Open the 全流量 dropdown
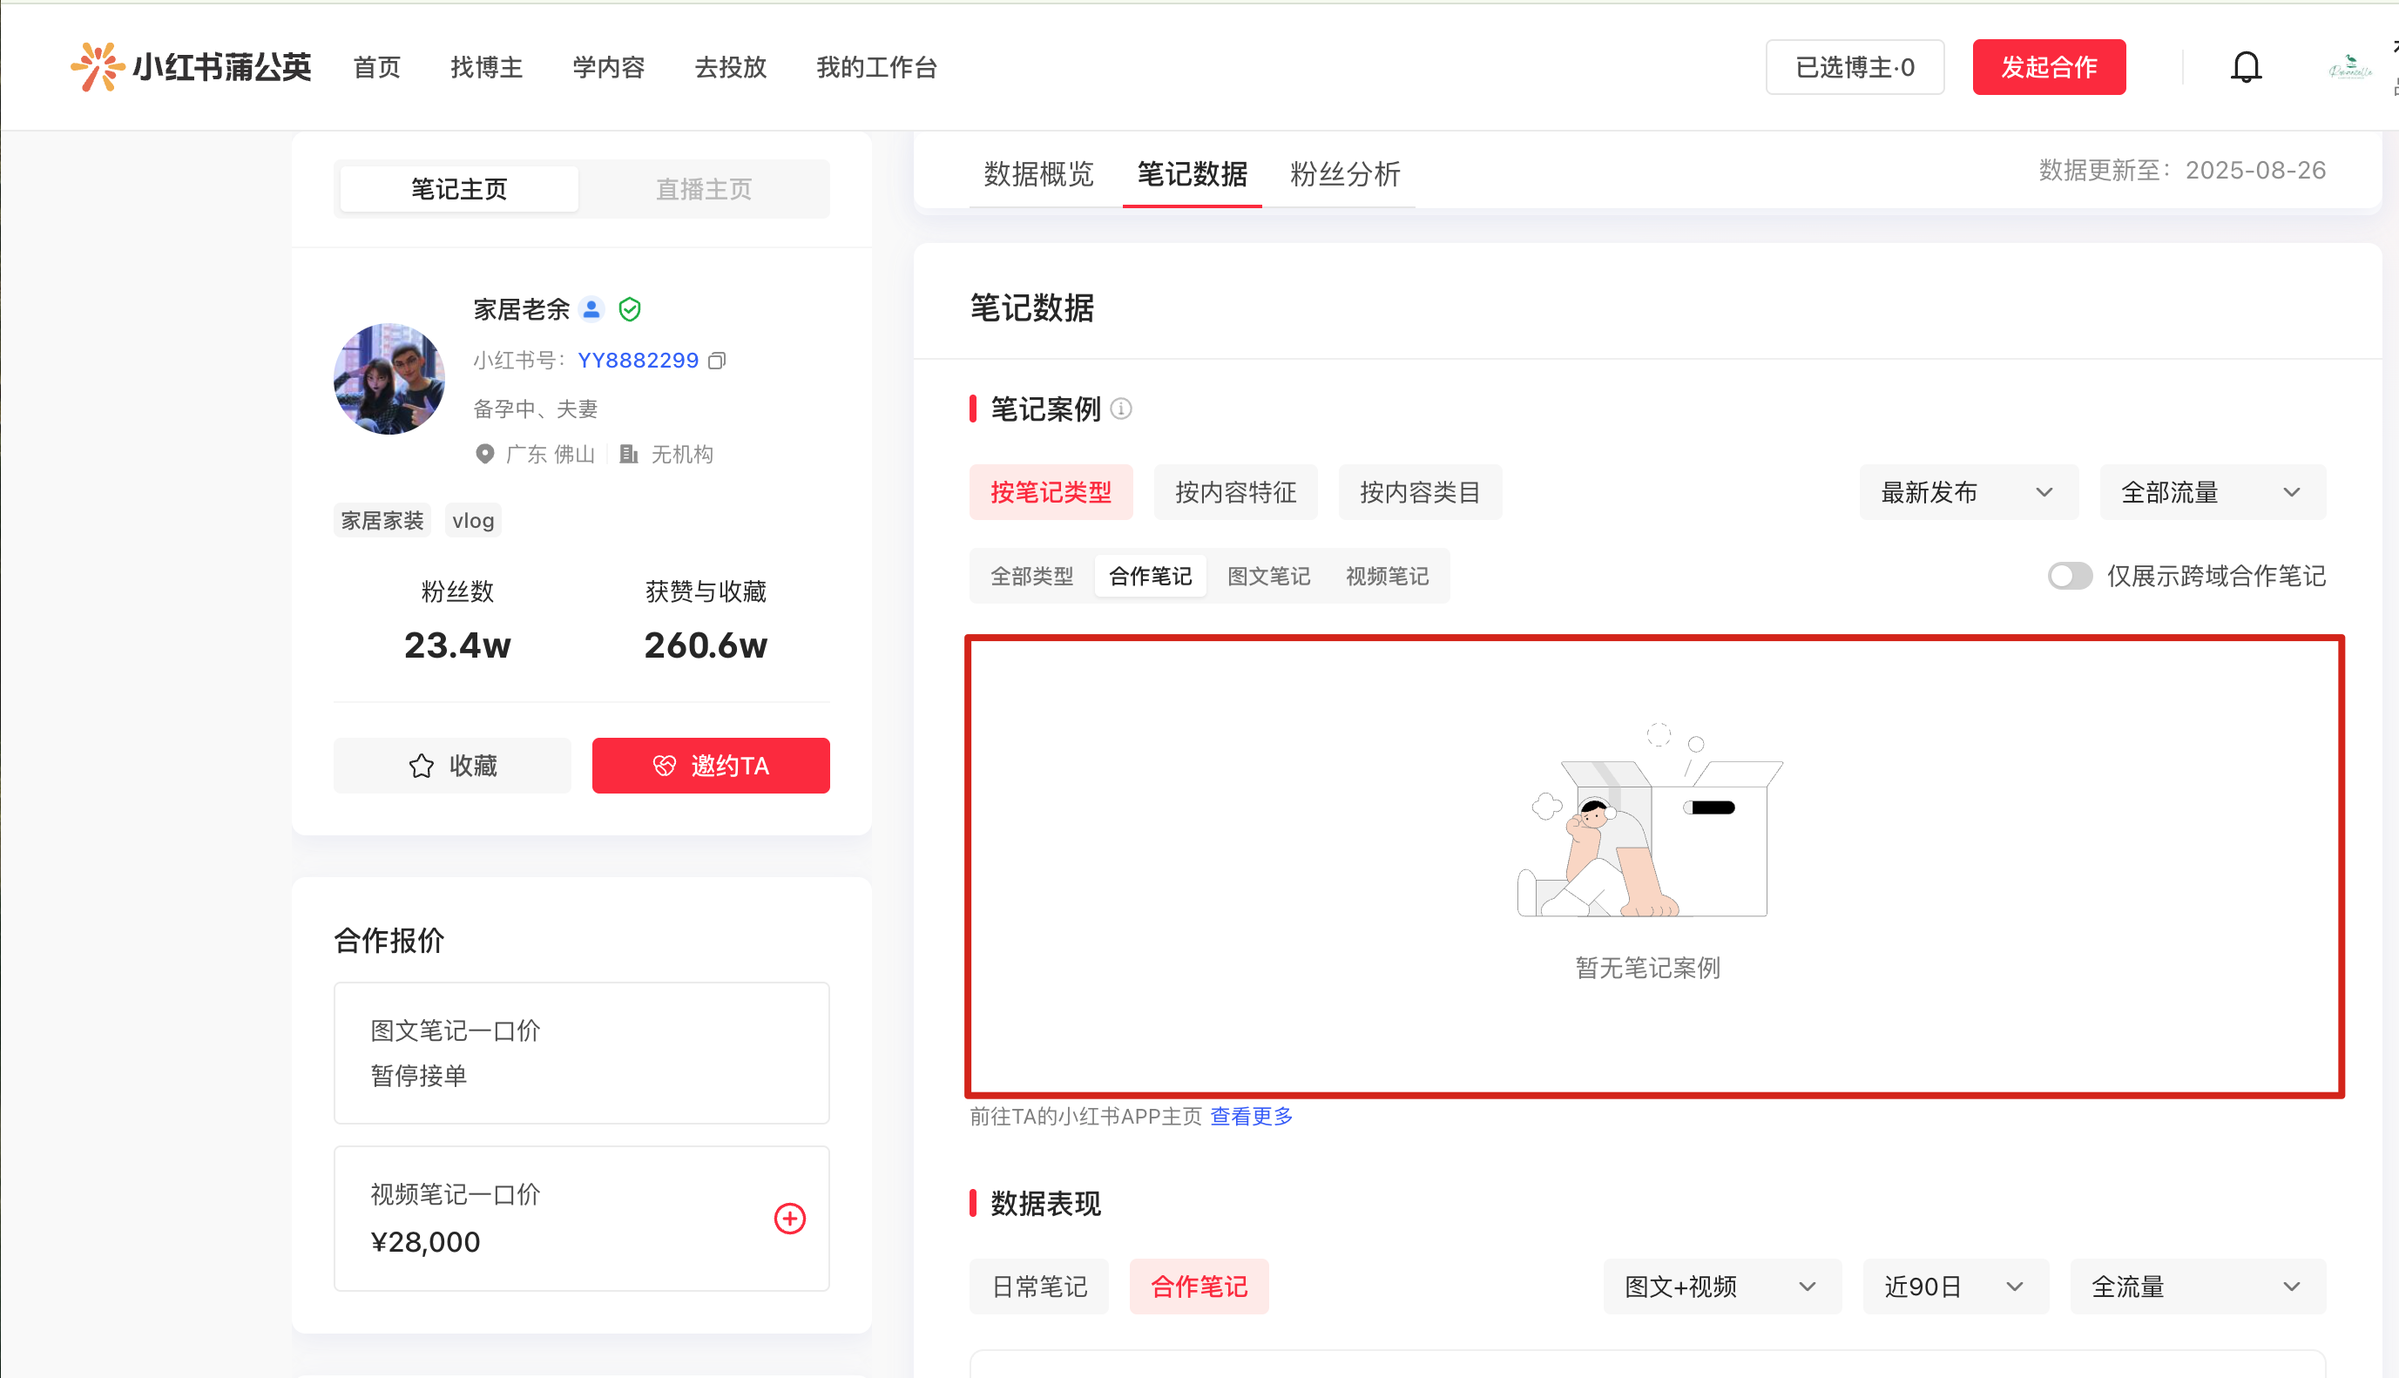Screen dimensions: 2399x1378 [x=2197, y=1287]
